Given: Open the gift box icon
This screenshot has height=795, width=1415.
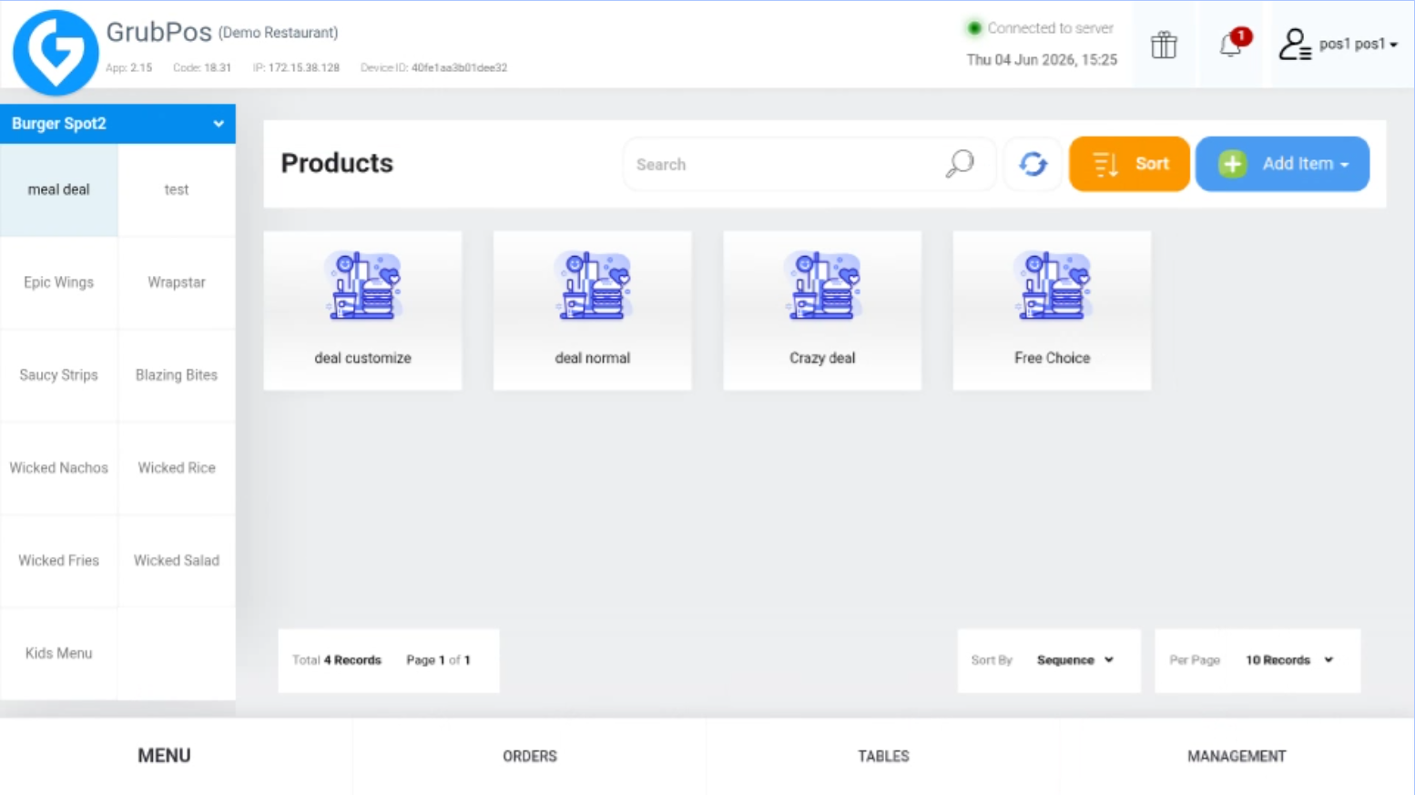Looking at the screenshot, I should click(x=1164, y=45).
